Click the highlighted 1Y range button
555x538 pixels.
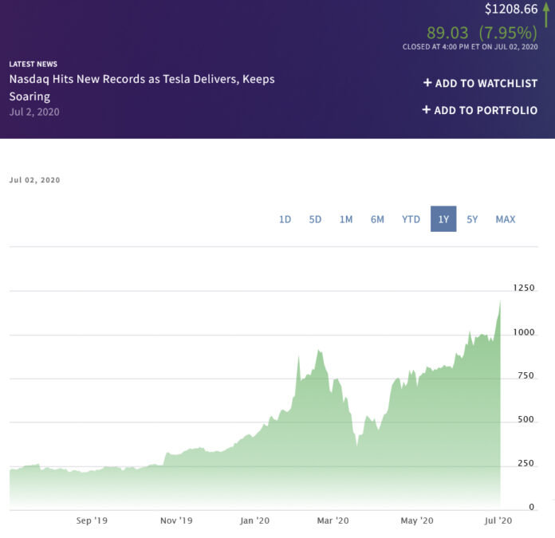coord(443,219)
